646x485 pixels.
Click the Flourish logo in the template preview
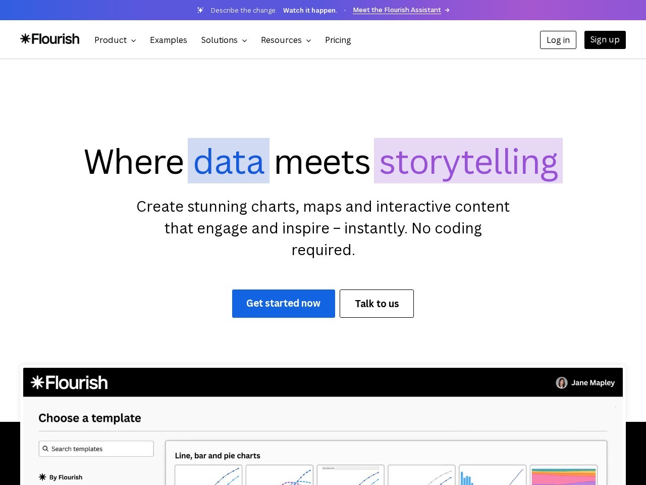[x=69, y=382]
